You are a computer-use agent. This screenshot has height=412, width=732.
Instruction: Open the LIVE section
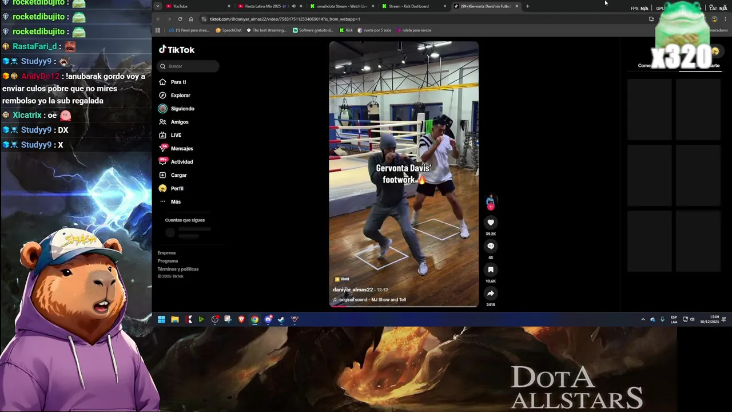(170, 135)
